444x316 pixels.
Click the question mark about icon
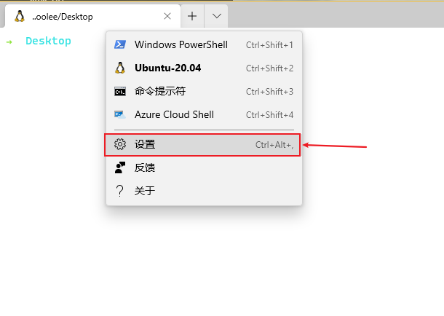[x=120, y=191]
